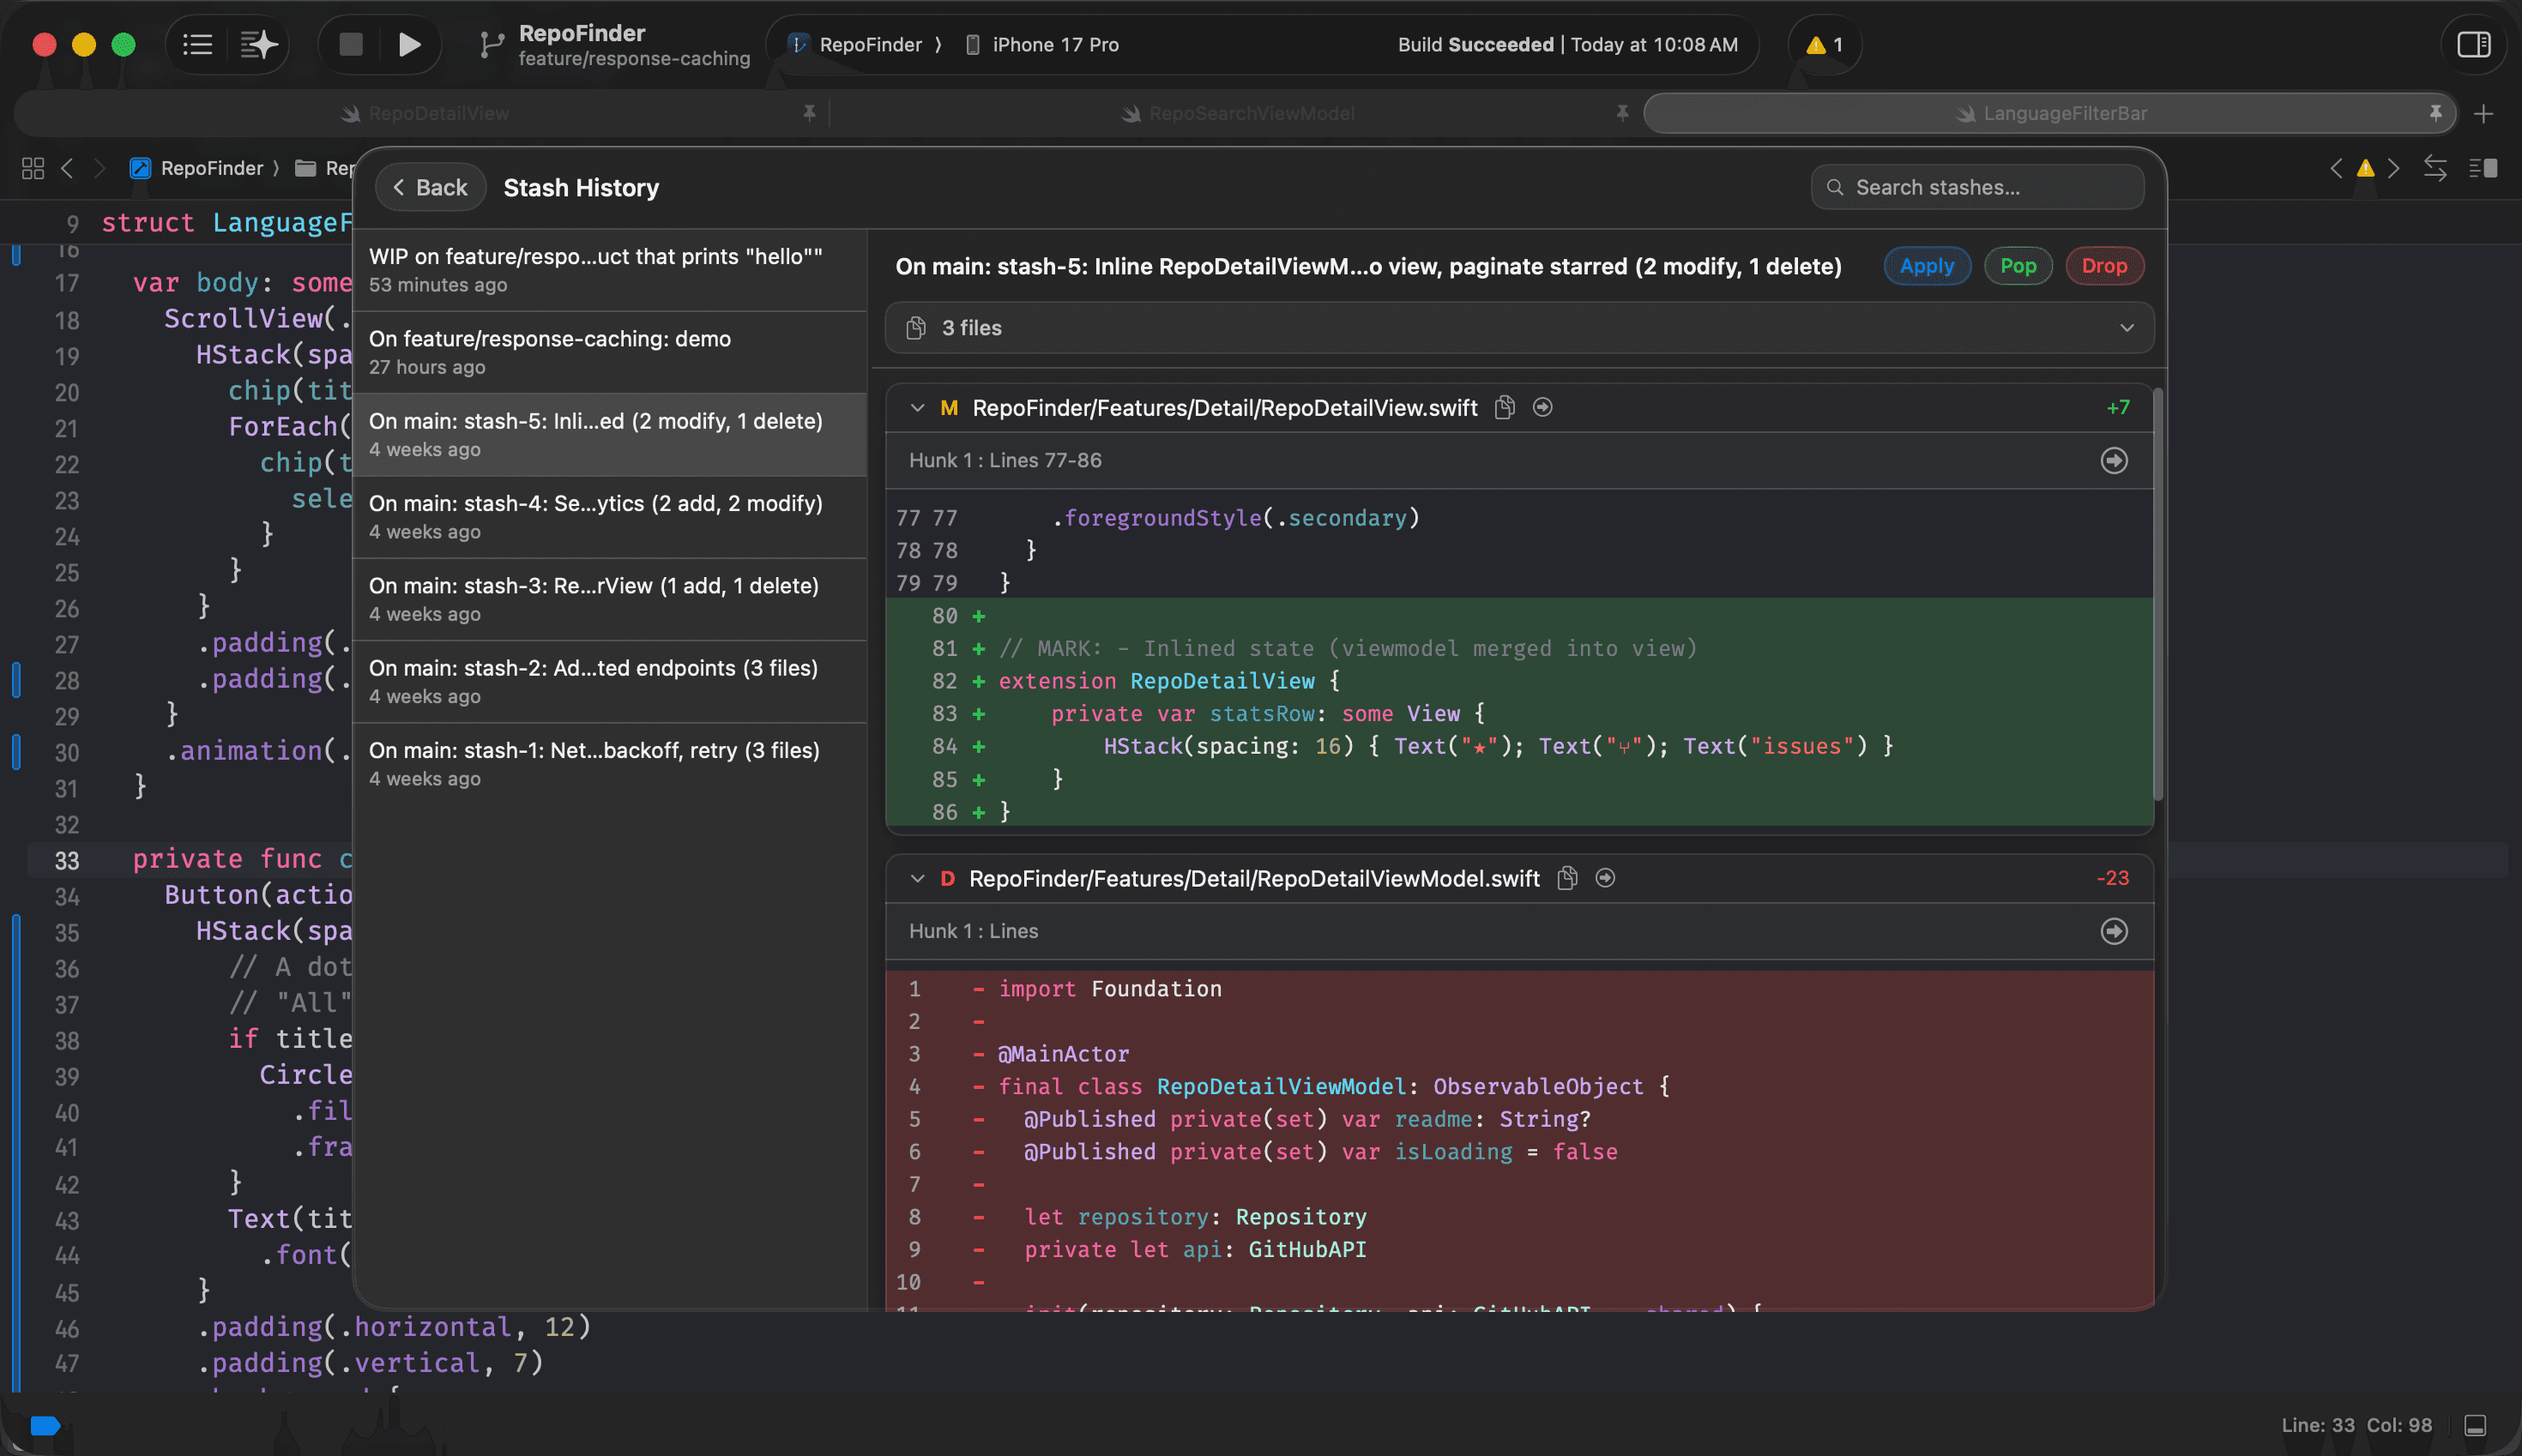Select the stash-4 entry
Image resolution: width=2522 pixels, height=1456 pixels.
coord(610,517)
